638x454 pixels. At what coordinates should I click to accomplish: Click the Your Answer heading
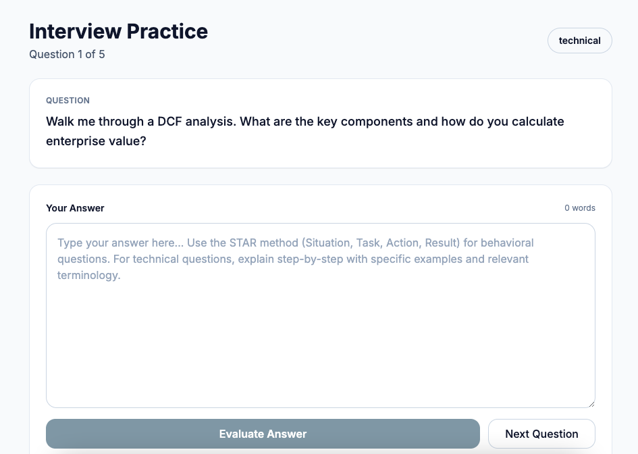(74, 208)
